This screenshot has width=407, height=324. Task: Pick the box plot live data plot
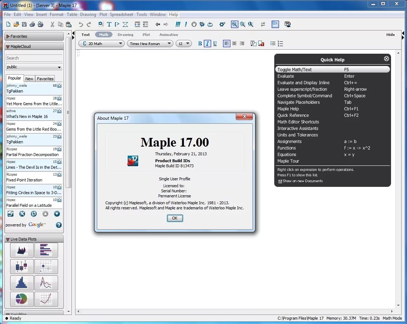tap(21, 266)
